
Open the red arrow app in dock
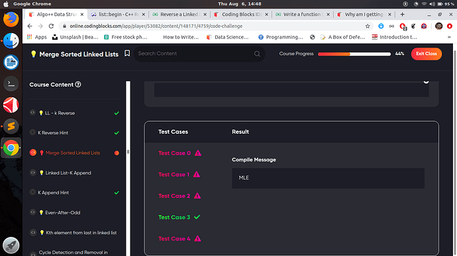(x=11, y=105)
